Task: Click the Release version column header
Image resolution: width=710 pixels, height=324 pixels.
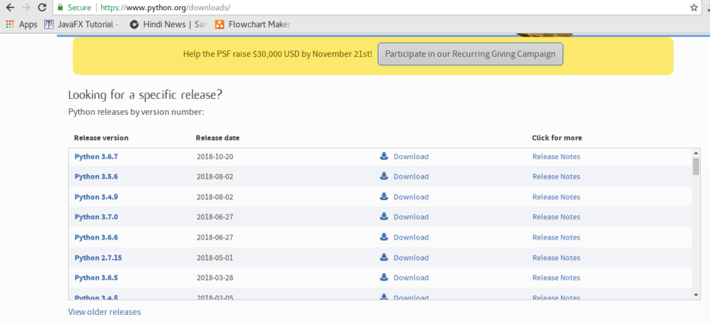Action: click(x=101, y=138)
